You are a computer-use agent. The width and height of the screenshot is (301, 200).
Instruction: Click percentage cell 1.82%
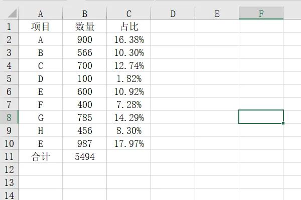click(128, 78)
